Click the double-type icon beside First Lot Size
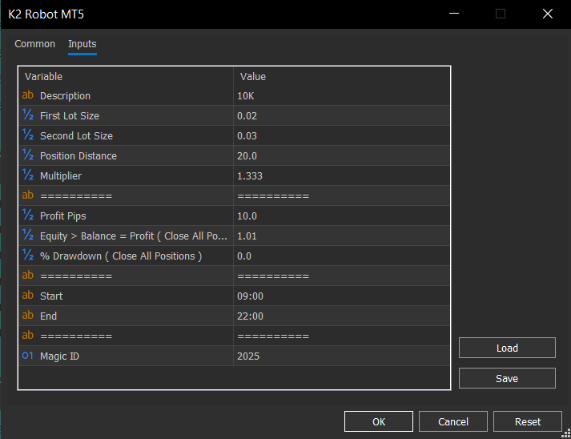Viewport: 571px width, 439px height. click(x=28, y=115)
